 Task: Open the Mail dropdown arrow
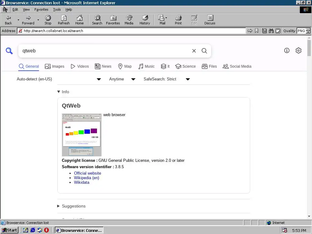[166, 18]
